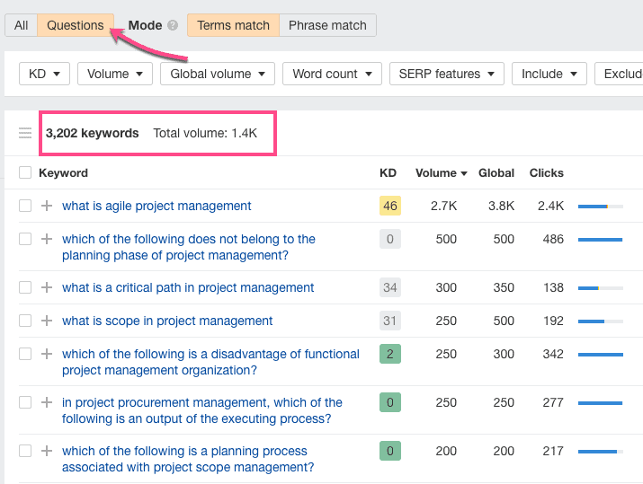Click the 2.4K clicks value
The height and width of the screenshot is (484, 643).
click(x=550, y=206)
